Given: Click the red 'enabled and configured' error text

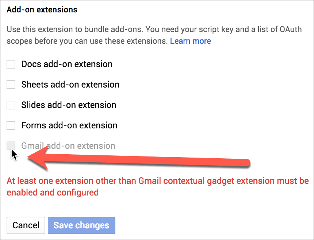Looking at the screenshot, I should 53,192.
